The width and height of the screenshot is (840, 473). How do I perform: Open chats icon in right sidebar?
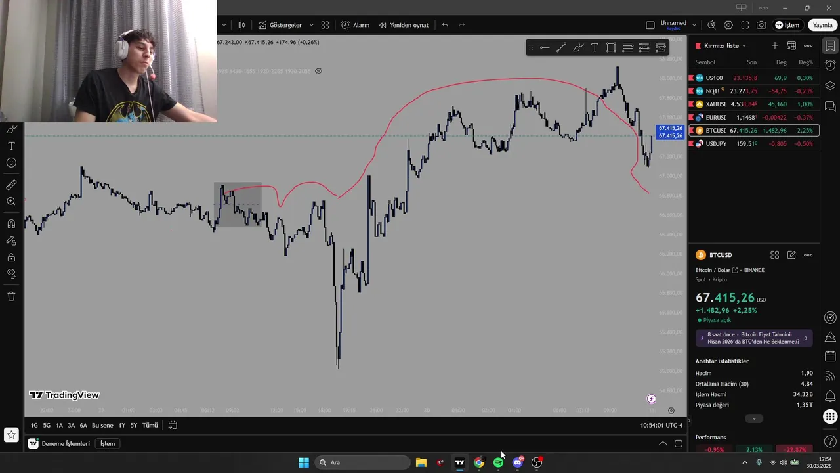coord(830,106)
